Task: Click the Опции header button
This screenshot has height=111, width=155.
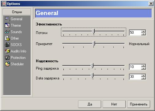Action: (17, 12)
